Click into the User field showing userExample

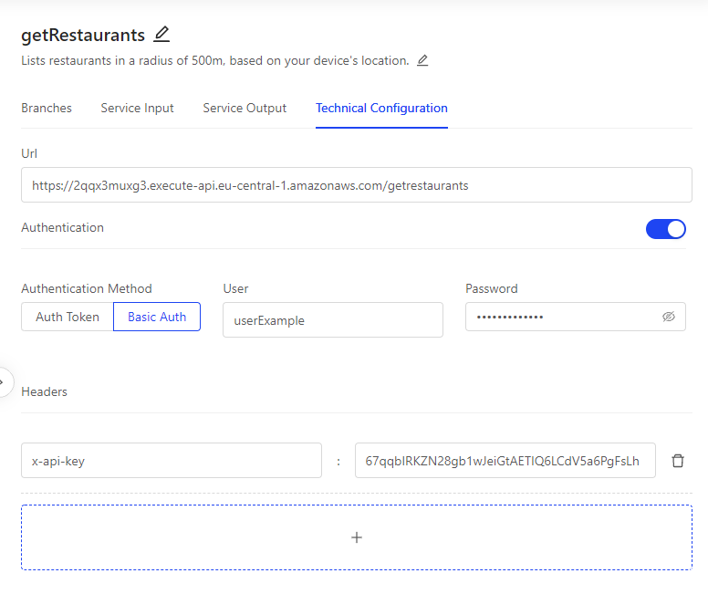tap(333, 320)
